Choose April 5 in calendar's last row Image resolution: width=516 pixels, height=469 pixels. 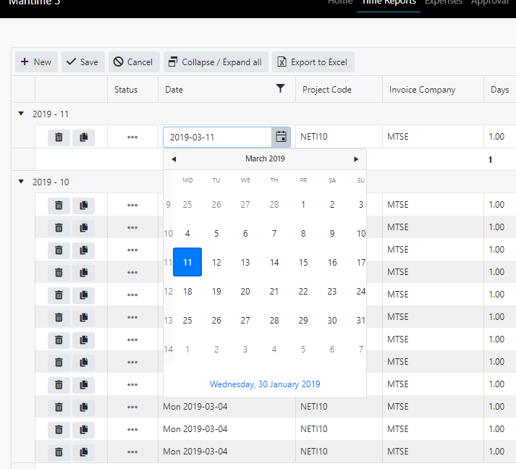(x=303, y=349)
